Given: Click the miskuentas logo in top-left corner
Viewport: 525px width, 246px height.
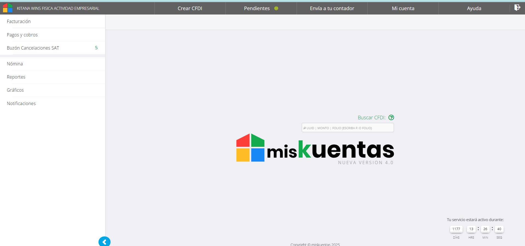Looking at the screenshot, I should 8,8.
